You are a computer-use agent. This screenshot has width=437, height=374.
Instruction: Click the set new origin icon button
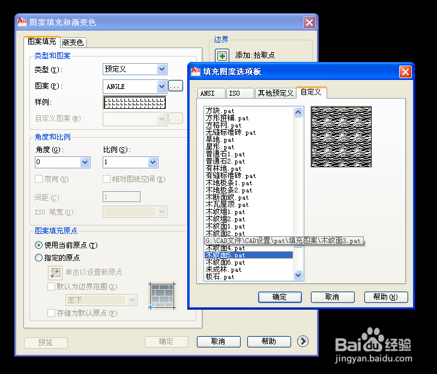55,272
